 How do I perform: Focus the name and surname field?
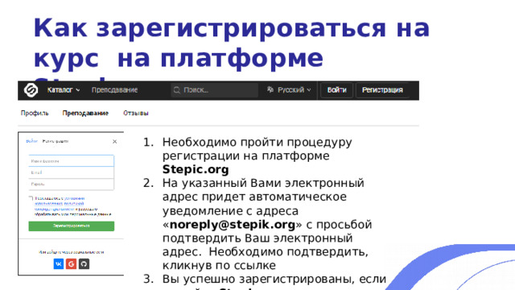(x=72, y=161)
